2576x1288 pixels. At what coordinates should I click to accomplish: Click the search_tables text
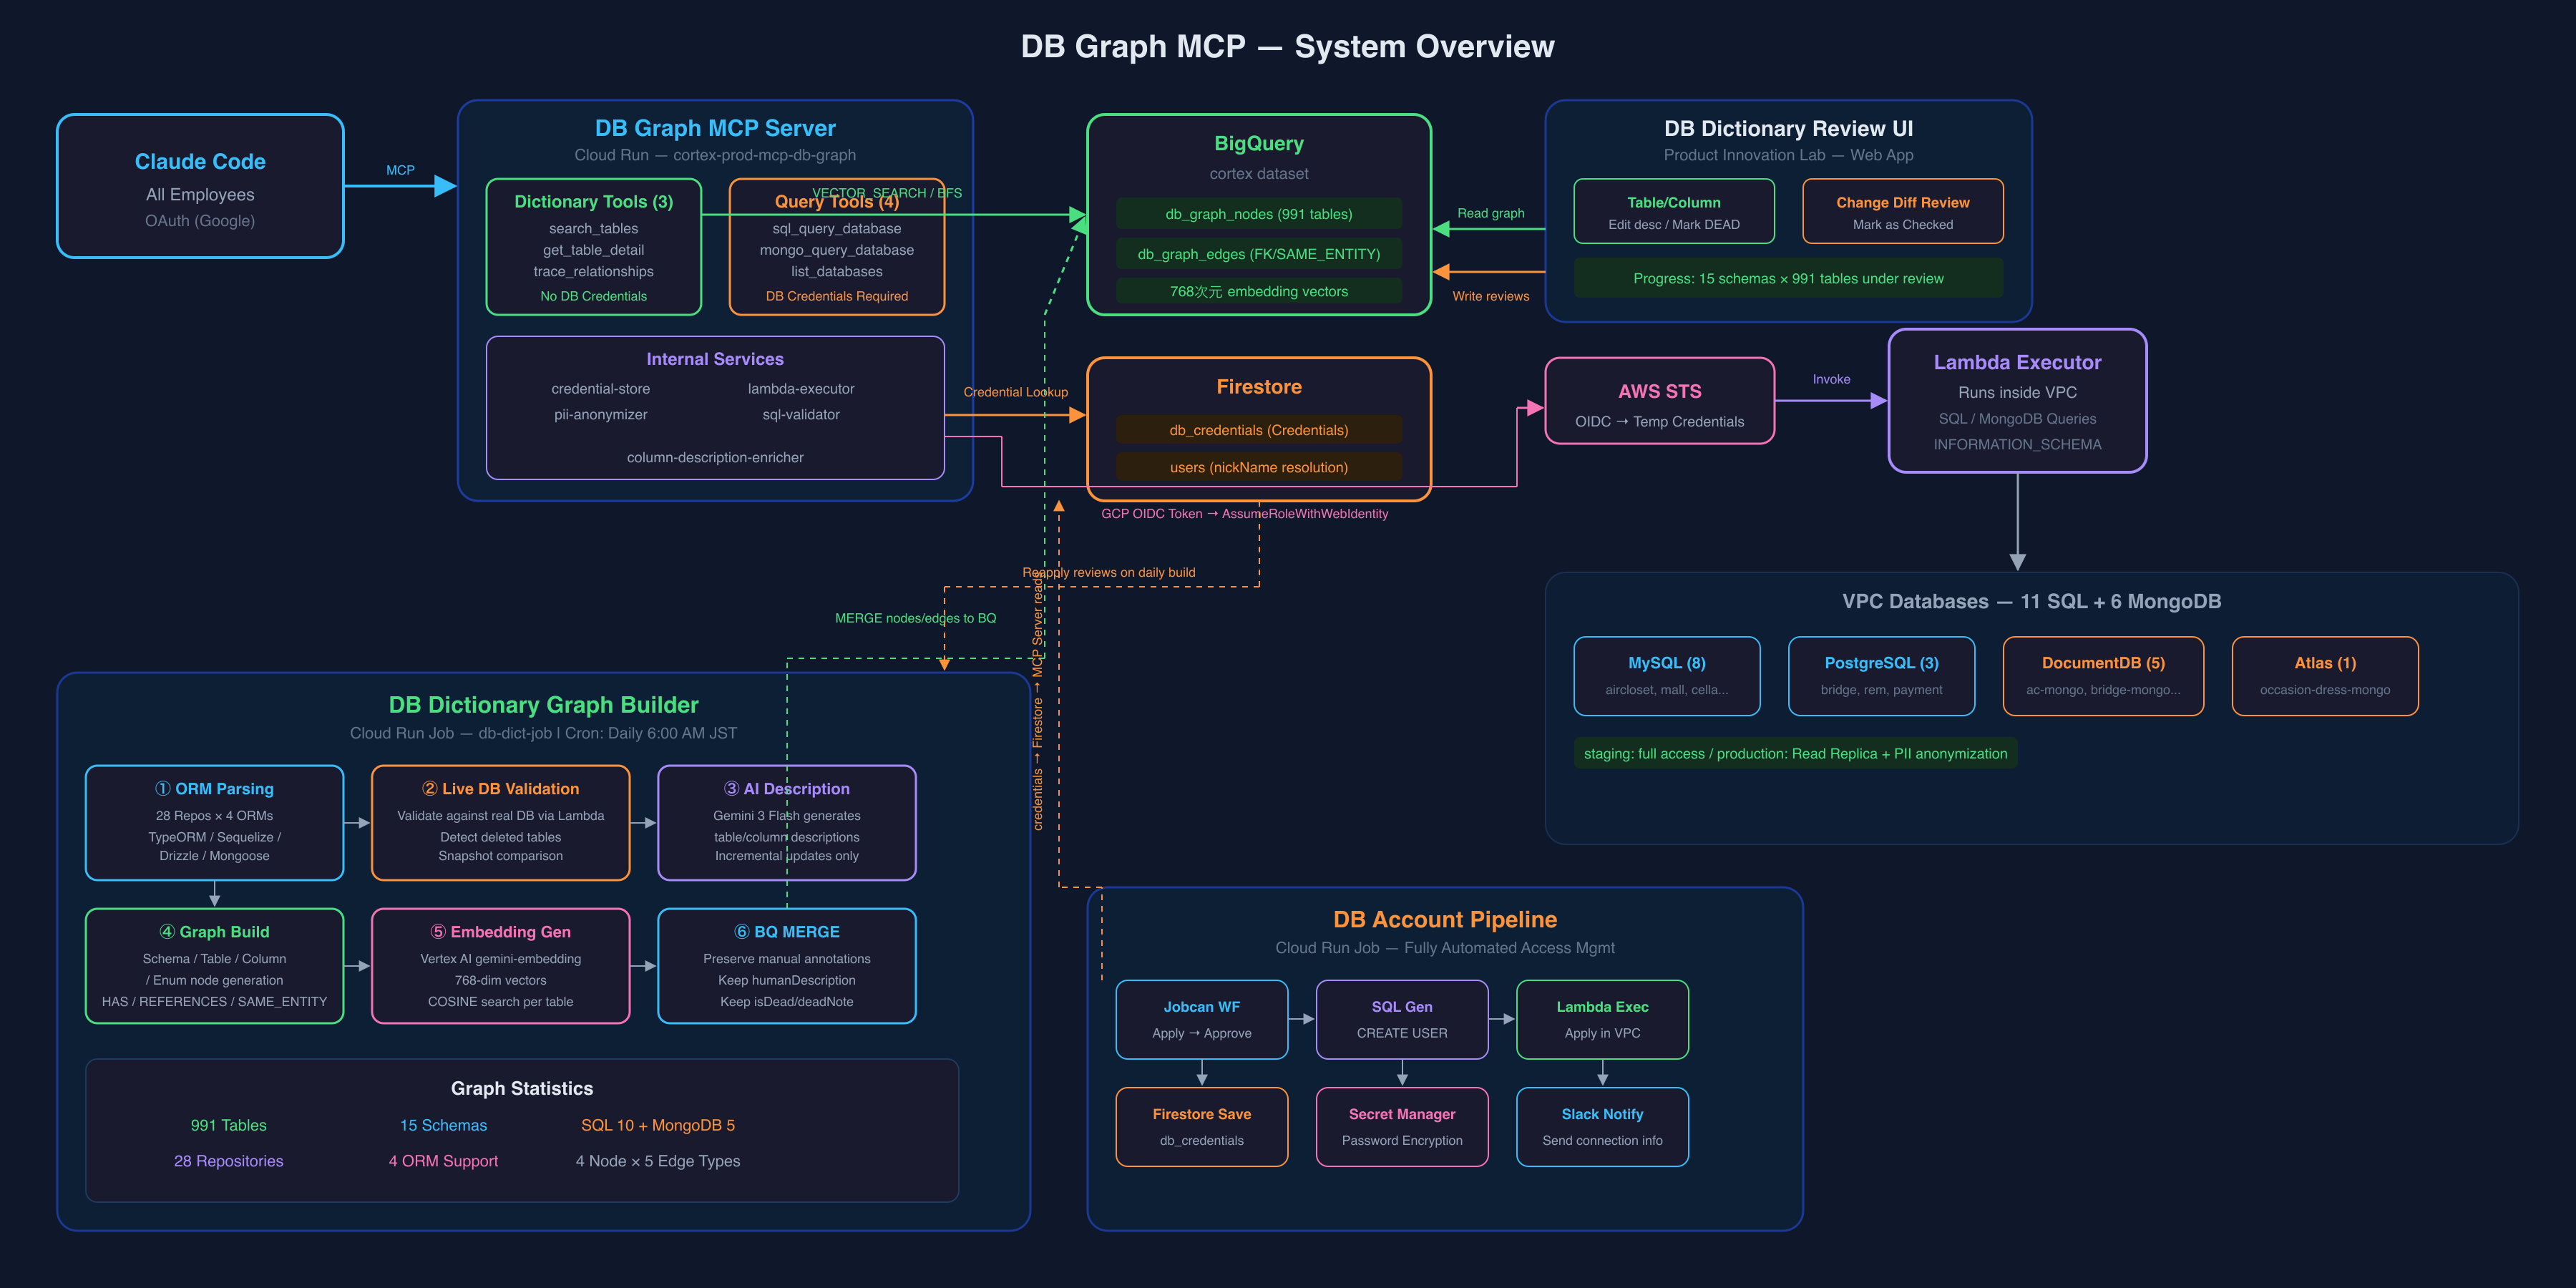point(593,228)
